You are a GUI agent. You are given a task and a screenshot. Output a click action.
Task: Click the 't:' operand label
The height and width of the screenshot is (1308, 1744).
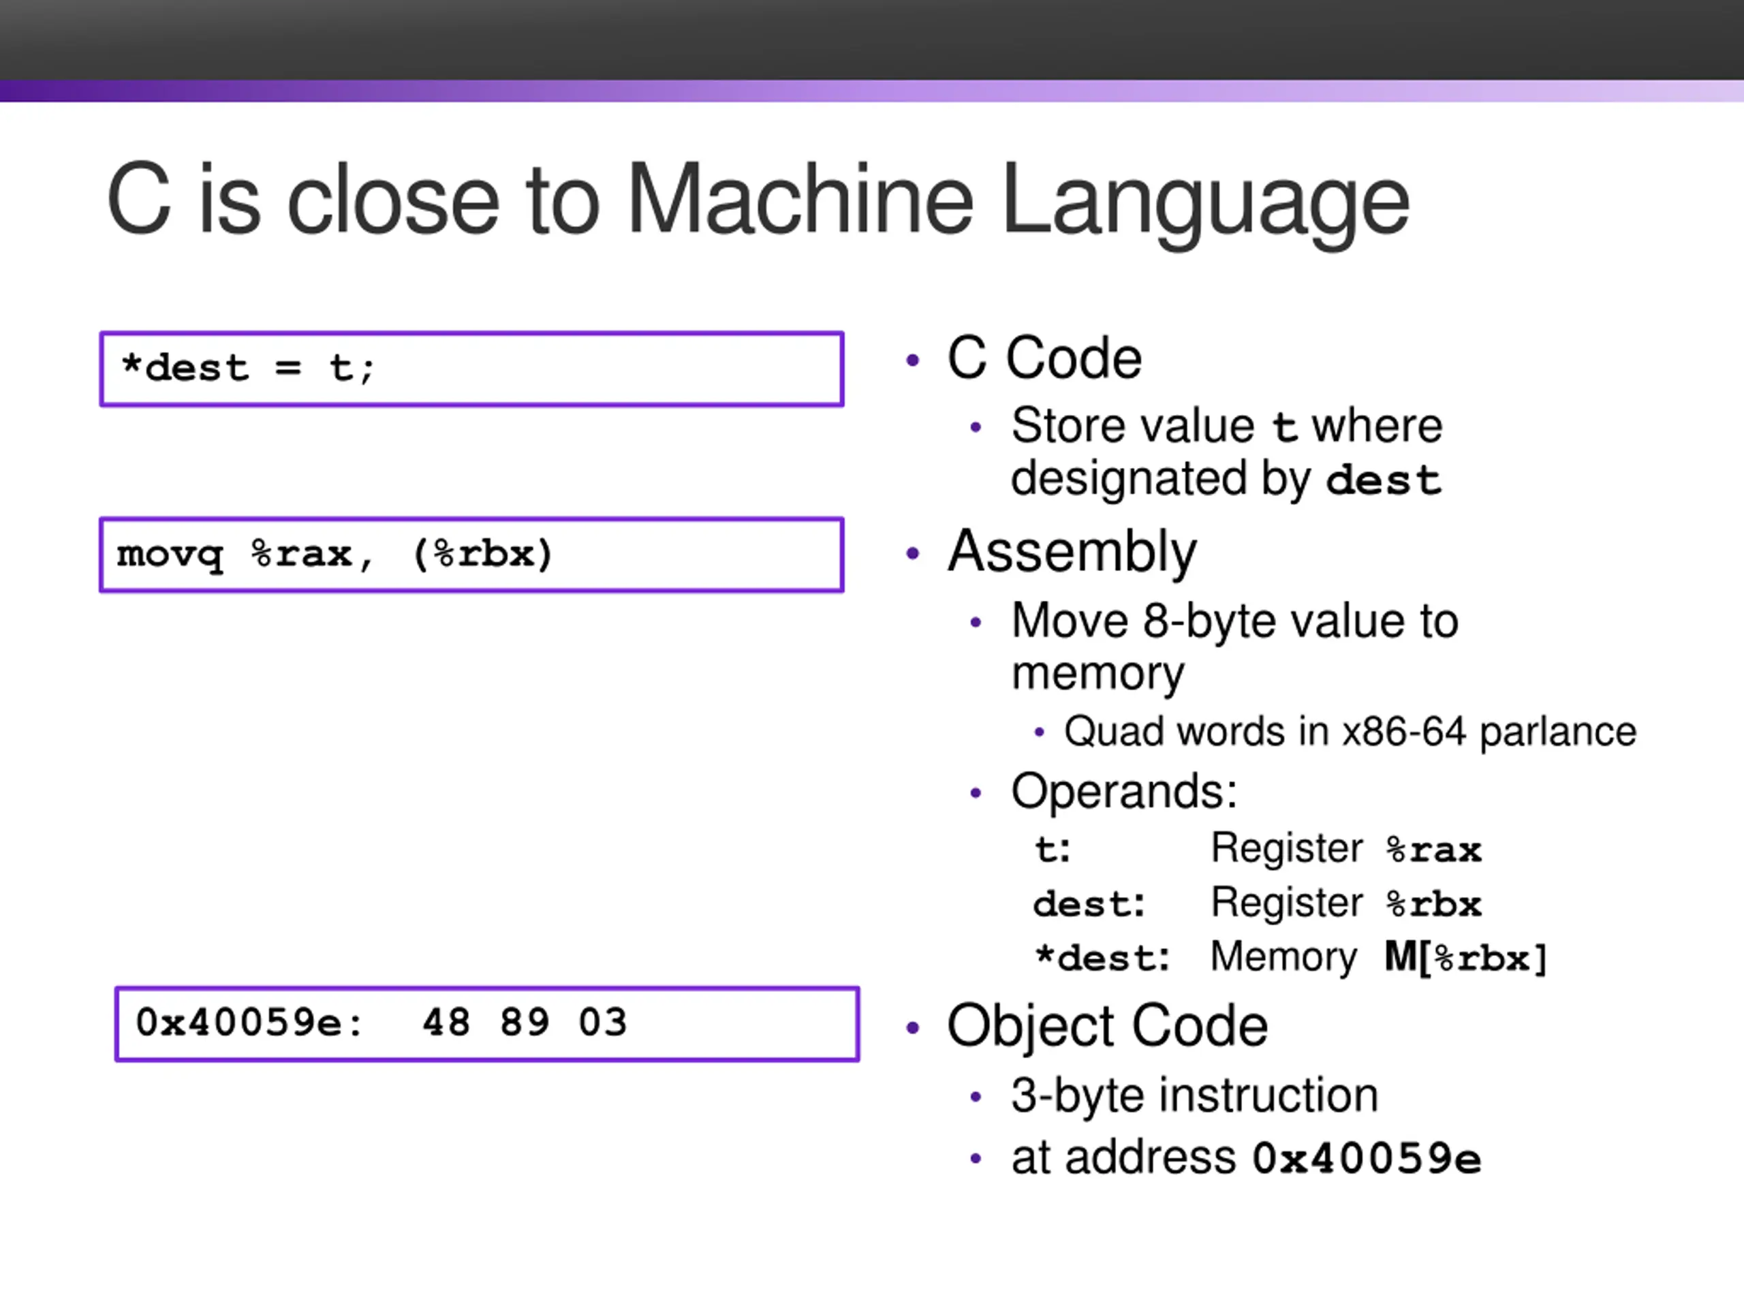[x=1053, y=850]
